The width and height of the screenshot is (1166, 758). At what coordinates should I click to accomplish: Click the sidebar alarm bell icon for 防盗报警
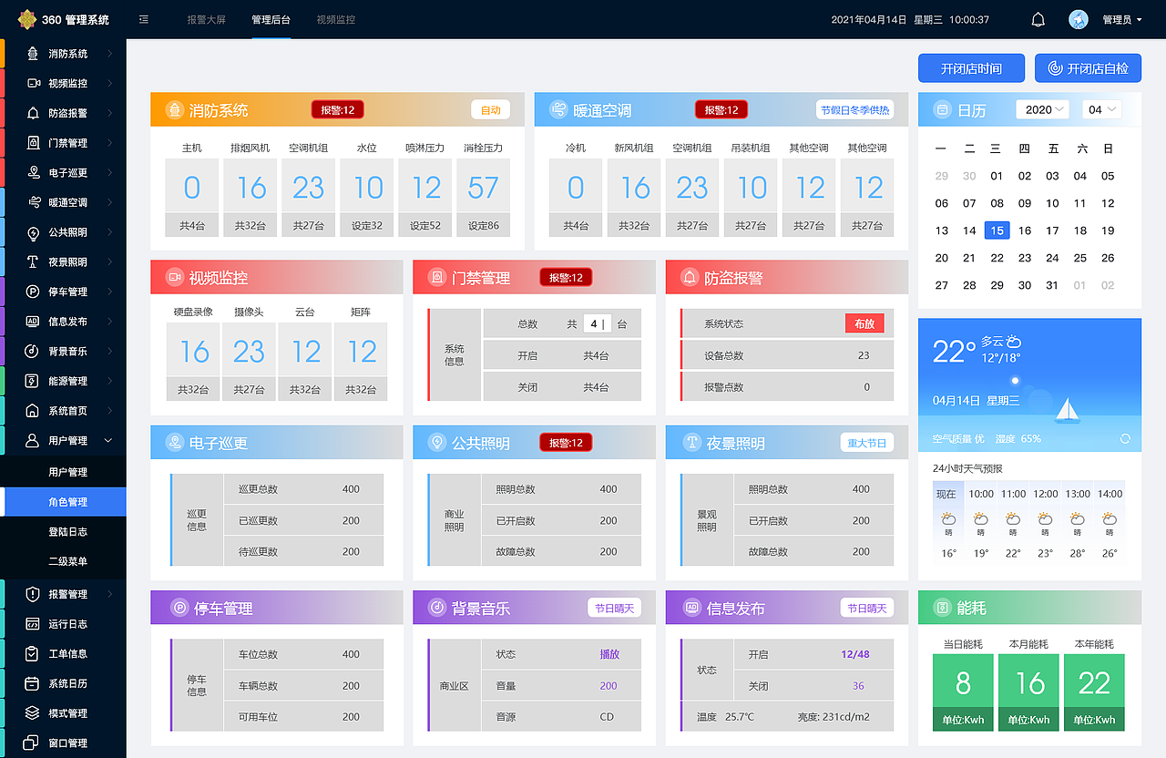[33, 113]
